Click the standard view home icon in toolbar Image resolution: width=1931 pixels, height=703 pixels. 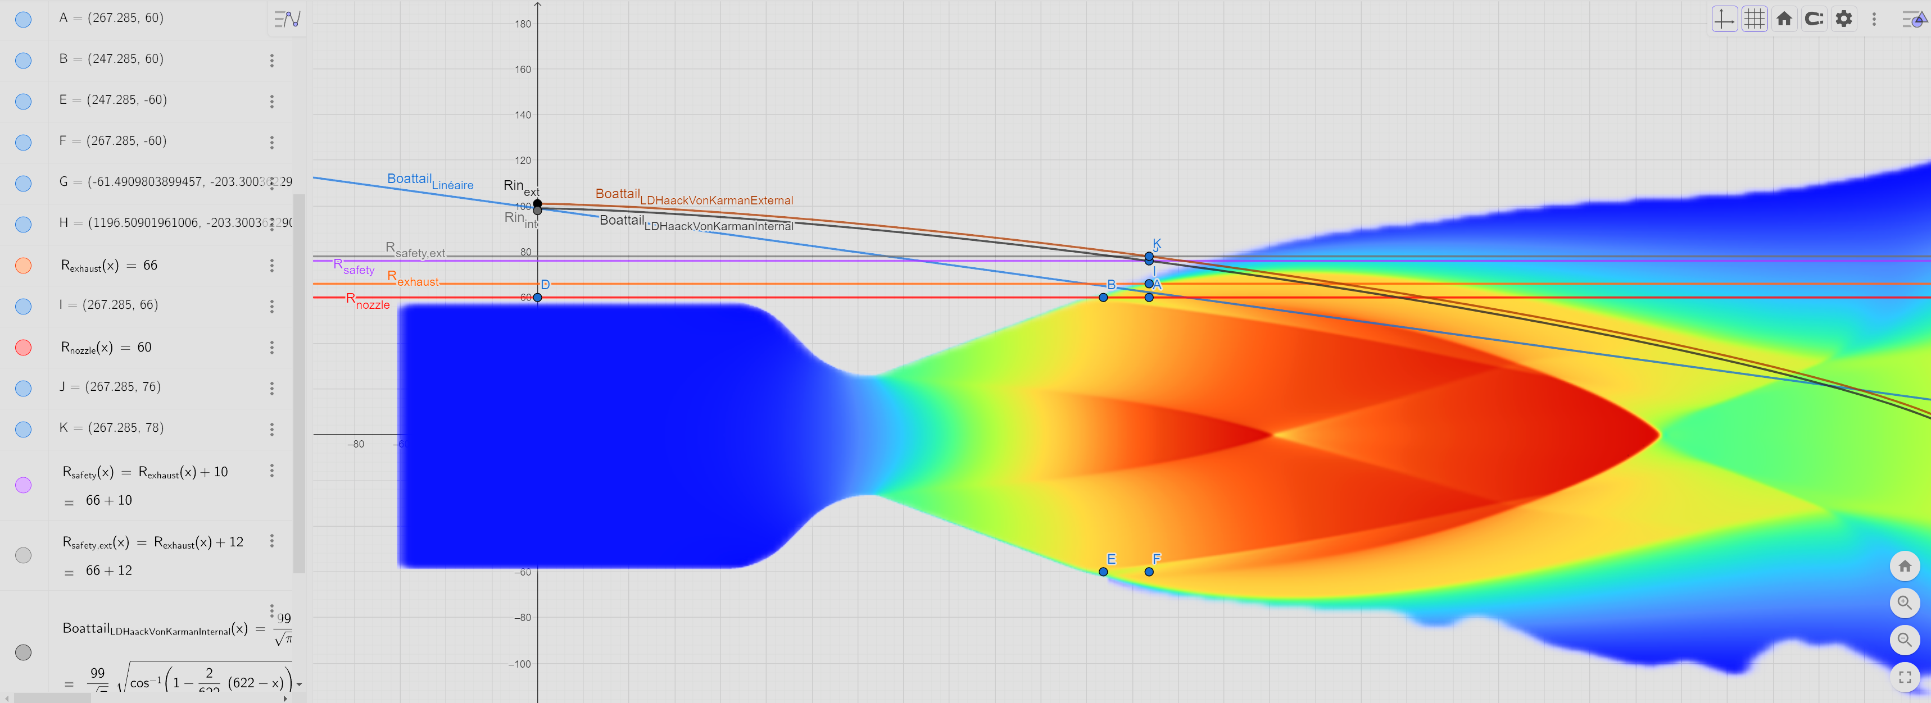pyautogui.click(x=1784, y=19)
